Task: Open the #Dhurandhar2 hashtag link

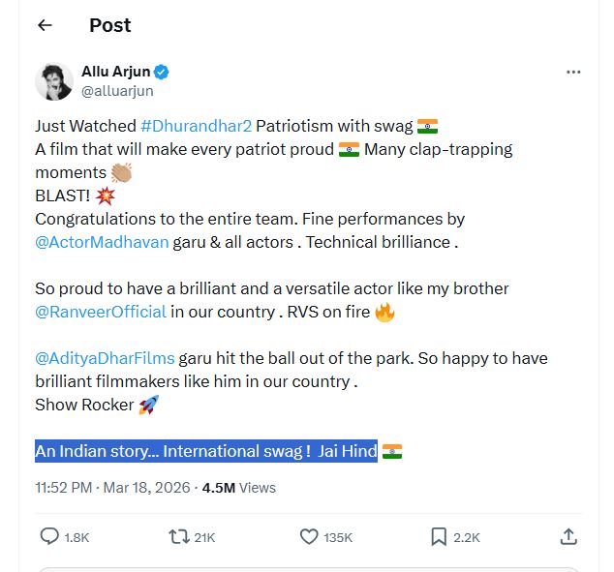Action: click(196, 126)
